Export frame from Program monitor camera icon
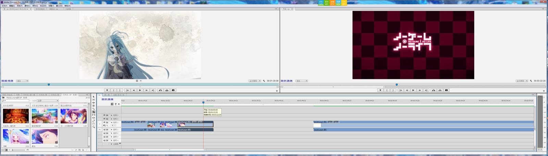Image resolution: width=548 pixels, height=156 pixels. tap(446, 90)
